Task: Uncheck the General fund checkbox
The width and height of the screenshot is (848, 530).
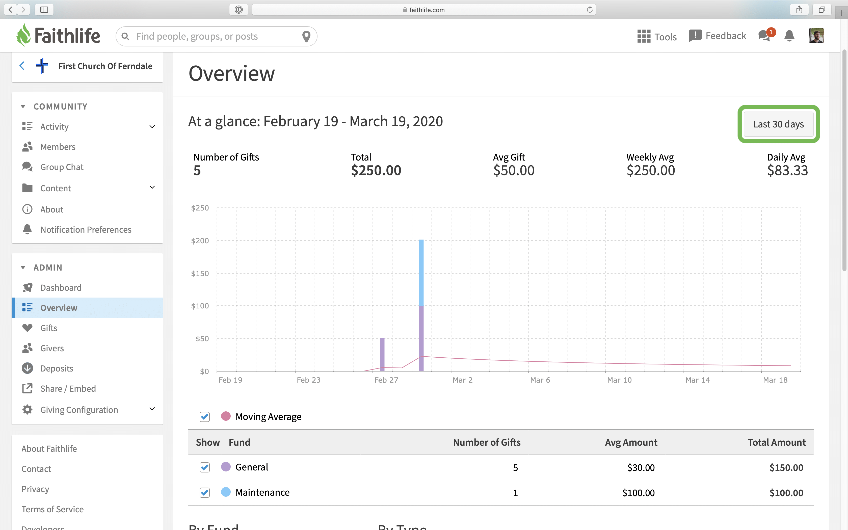Action: 205,467
